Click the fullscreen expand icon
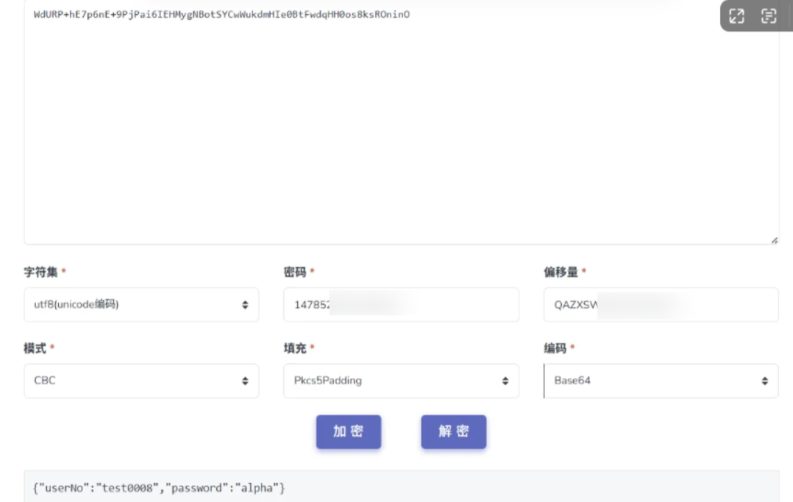The image size is (793, 502). coord(738,16)
